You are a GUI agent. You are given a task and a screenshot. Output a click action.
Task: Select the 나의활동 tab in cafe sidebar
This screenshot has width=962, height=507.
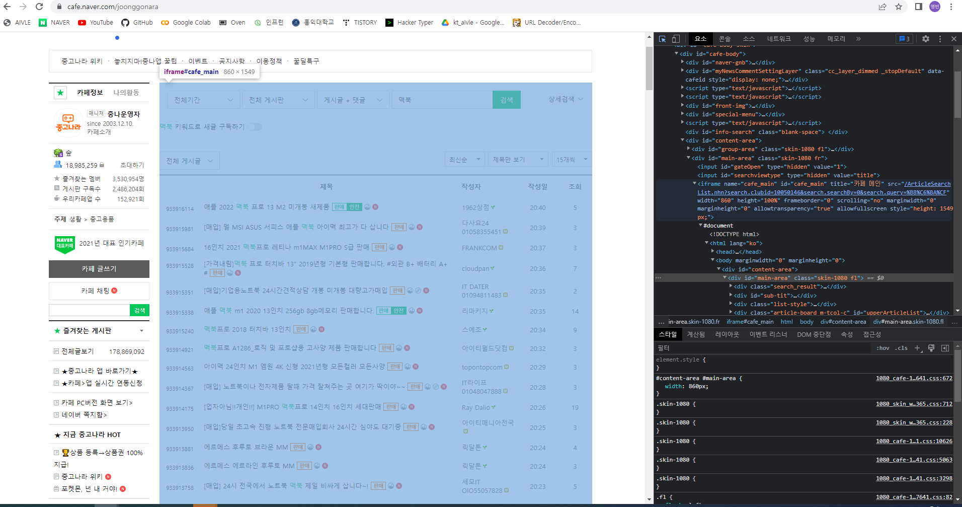(126, 93)
